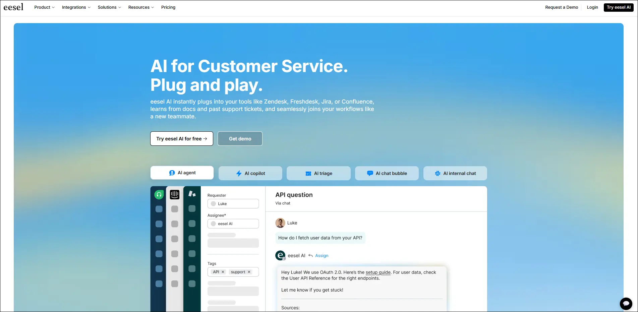Screen dimensions: 638x312
Task: Open the Solutions dropdown
Action: point(109,7)
